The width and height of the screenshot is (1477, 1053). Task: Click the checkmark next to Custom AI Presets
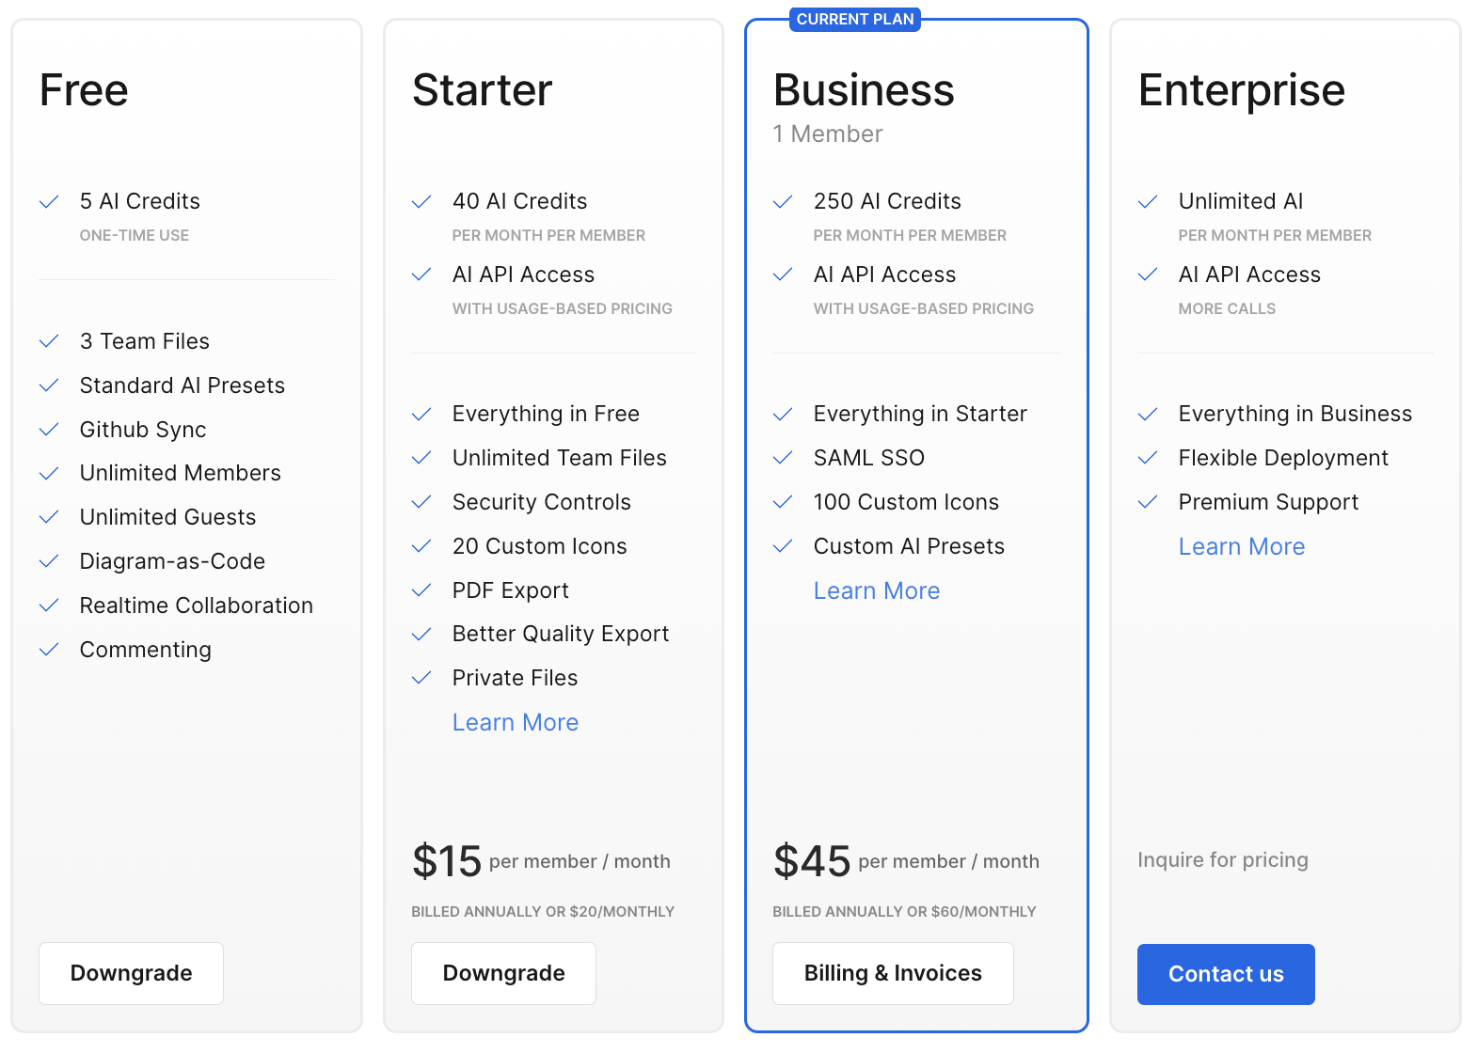point(783,546)
